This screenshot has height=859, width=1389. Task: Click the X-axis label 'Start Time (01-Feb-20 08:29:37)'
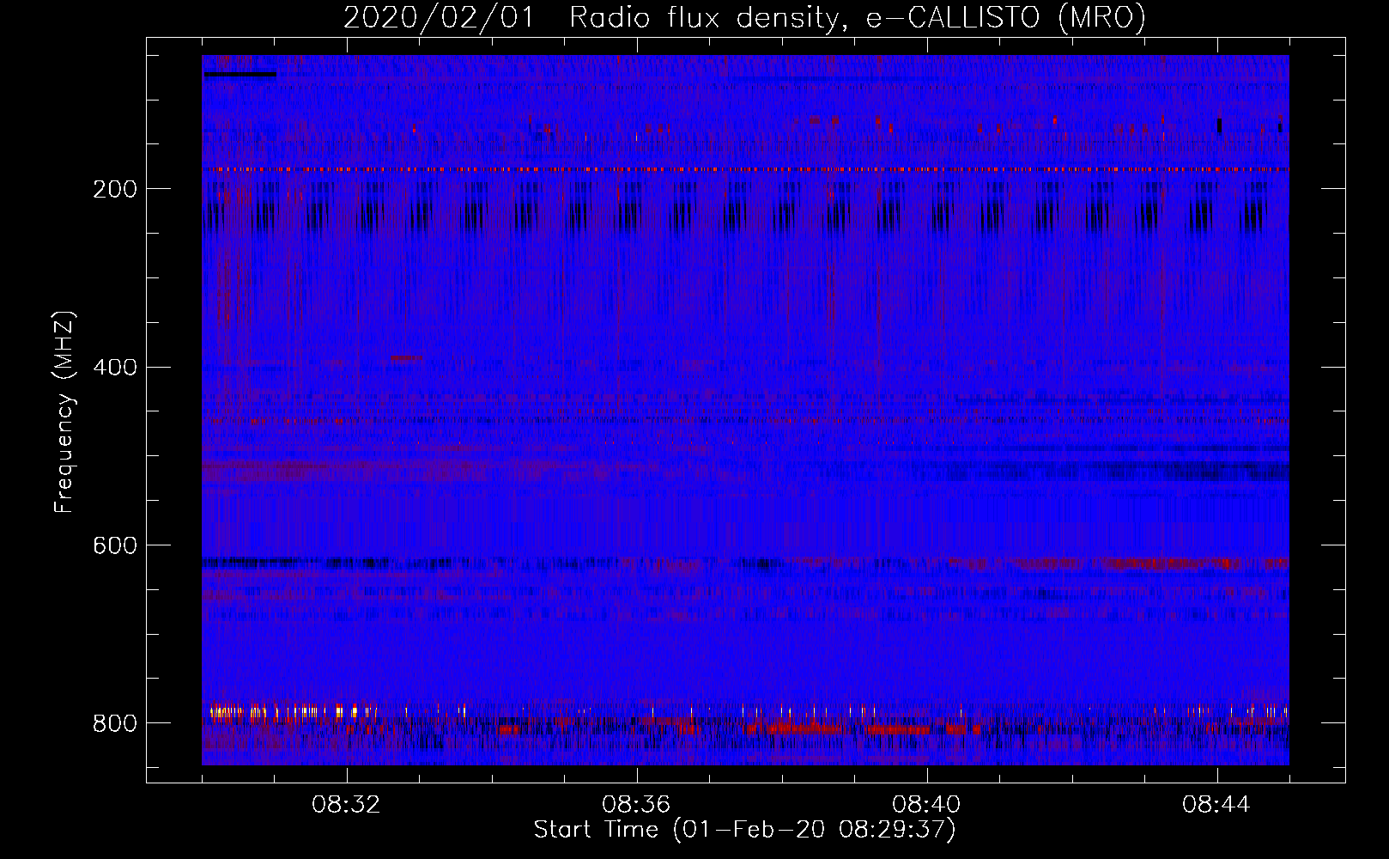click(744, 829)
